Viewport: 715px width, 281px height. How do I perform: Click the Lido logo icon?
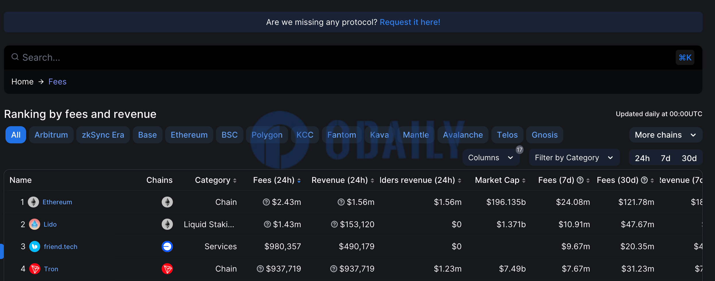[x=34, y=224]
